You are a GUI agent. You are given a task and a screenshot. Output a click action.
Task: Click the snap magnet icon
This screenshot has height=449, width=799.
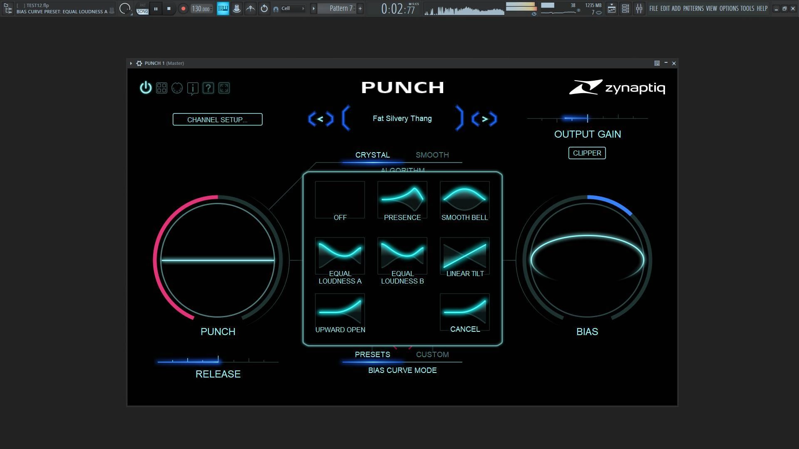276,9
